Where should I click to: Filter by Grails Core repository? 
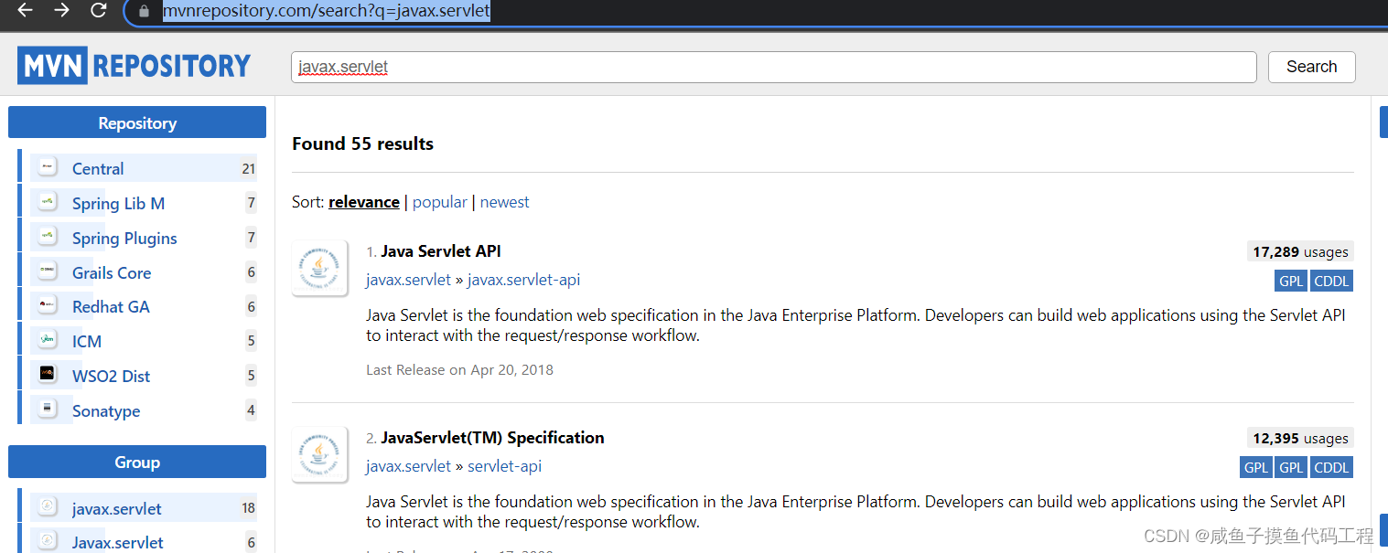112,272
